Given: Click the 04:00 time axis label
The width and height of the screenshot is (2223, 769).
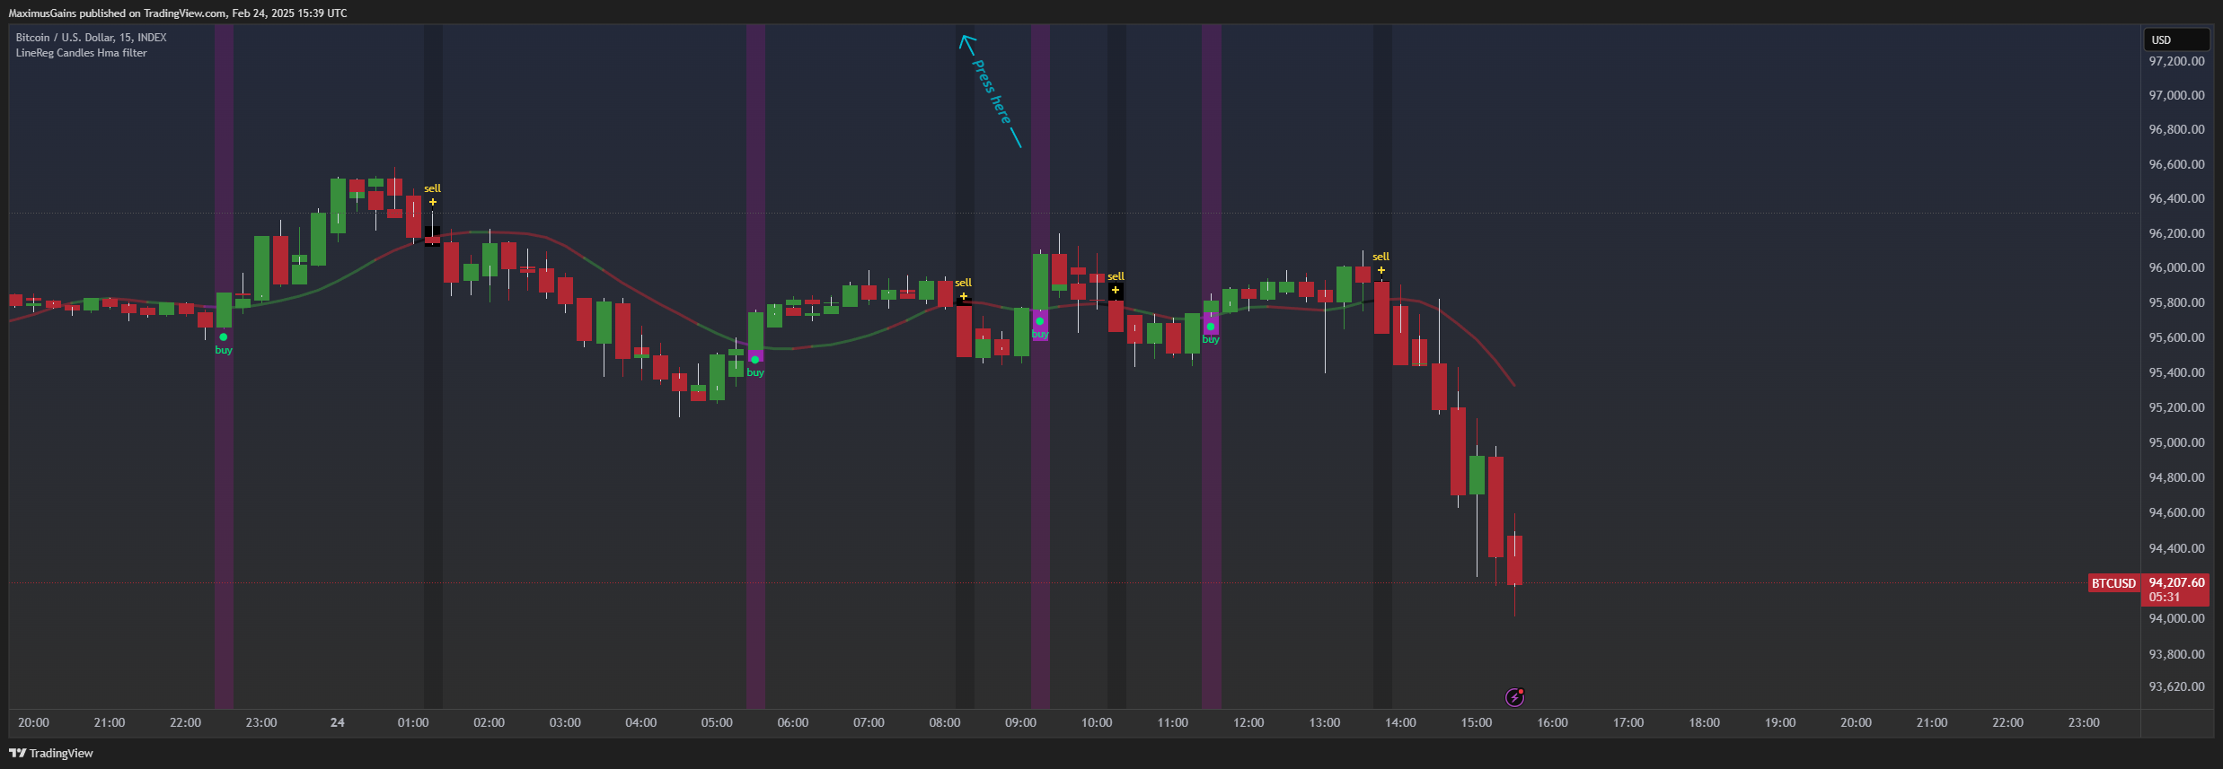Looking at the screenshot, I should click(641, 722).
